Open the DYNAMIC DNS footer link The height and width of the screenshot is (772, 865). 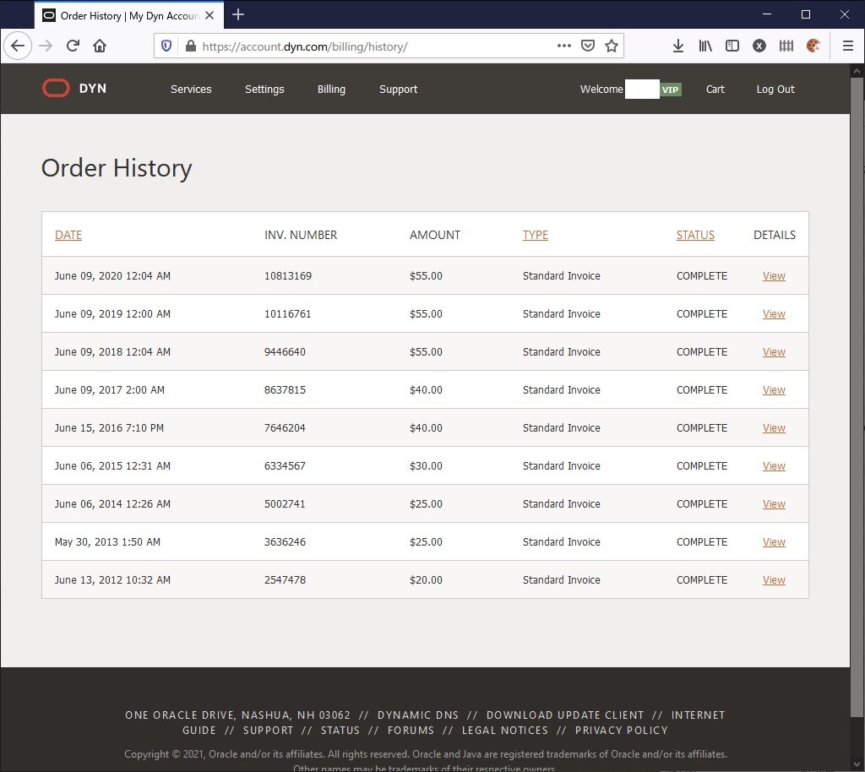coord(417,715)
